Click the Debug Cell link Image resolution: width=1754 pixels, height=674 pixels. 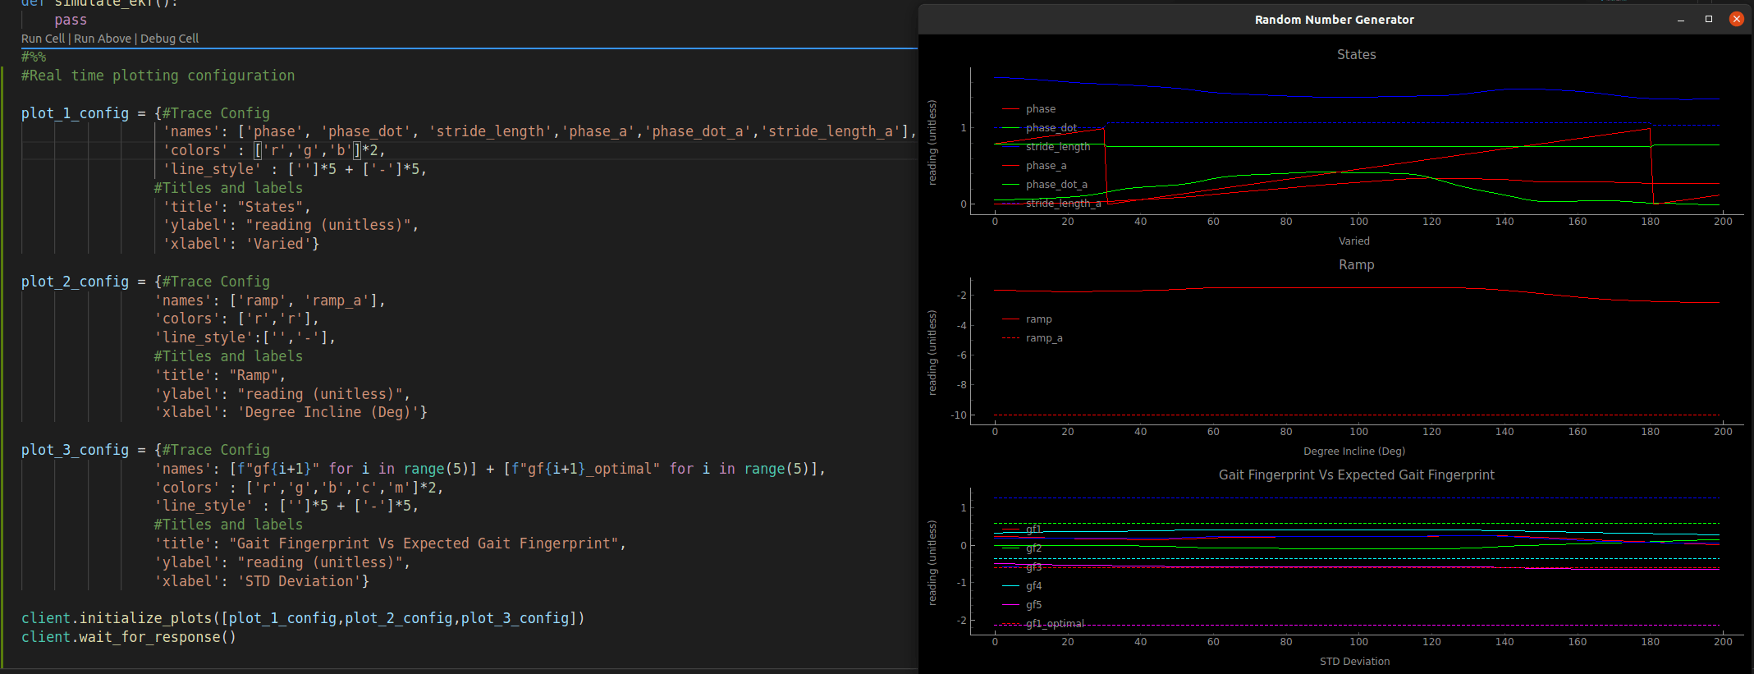pos(169,39)
